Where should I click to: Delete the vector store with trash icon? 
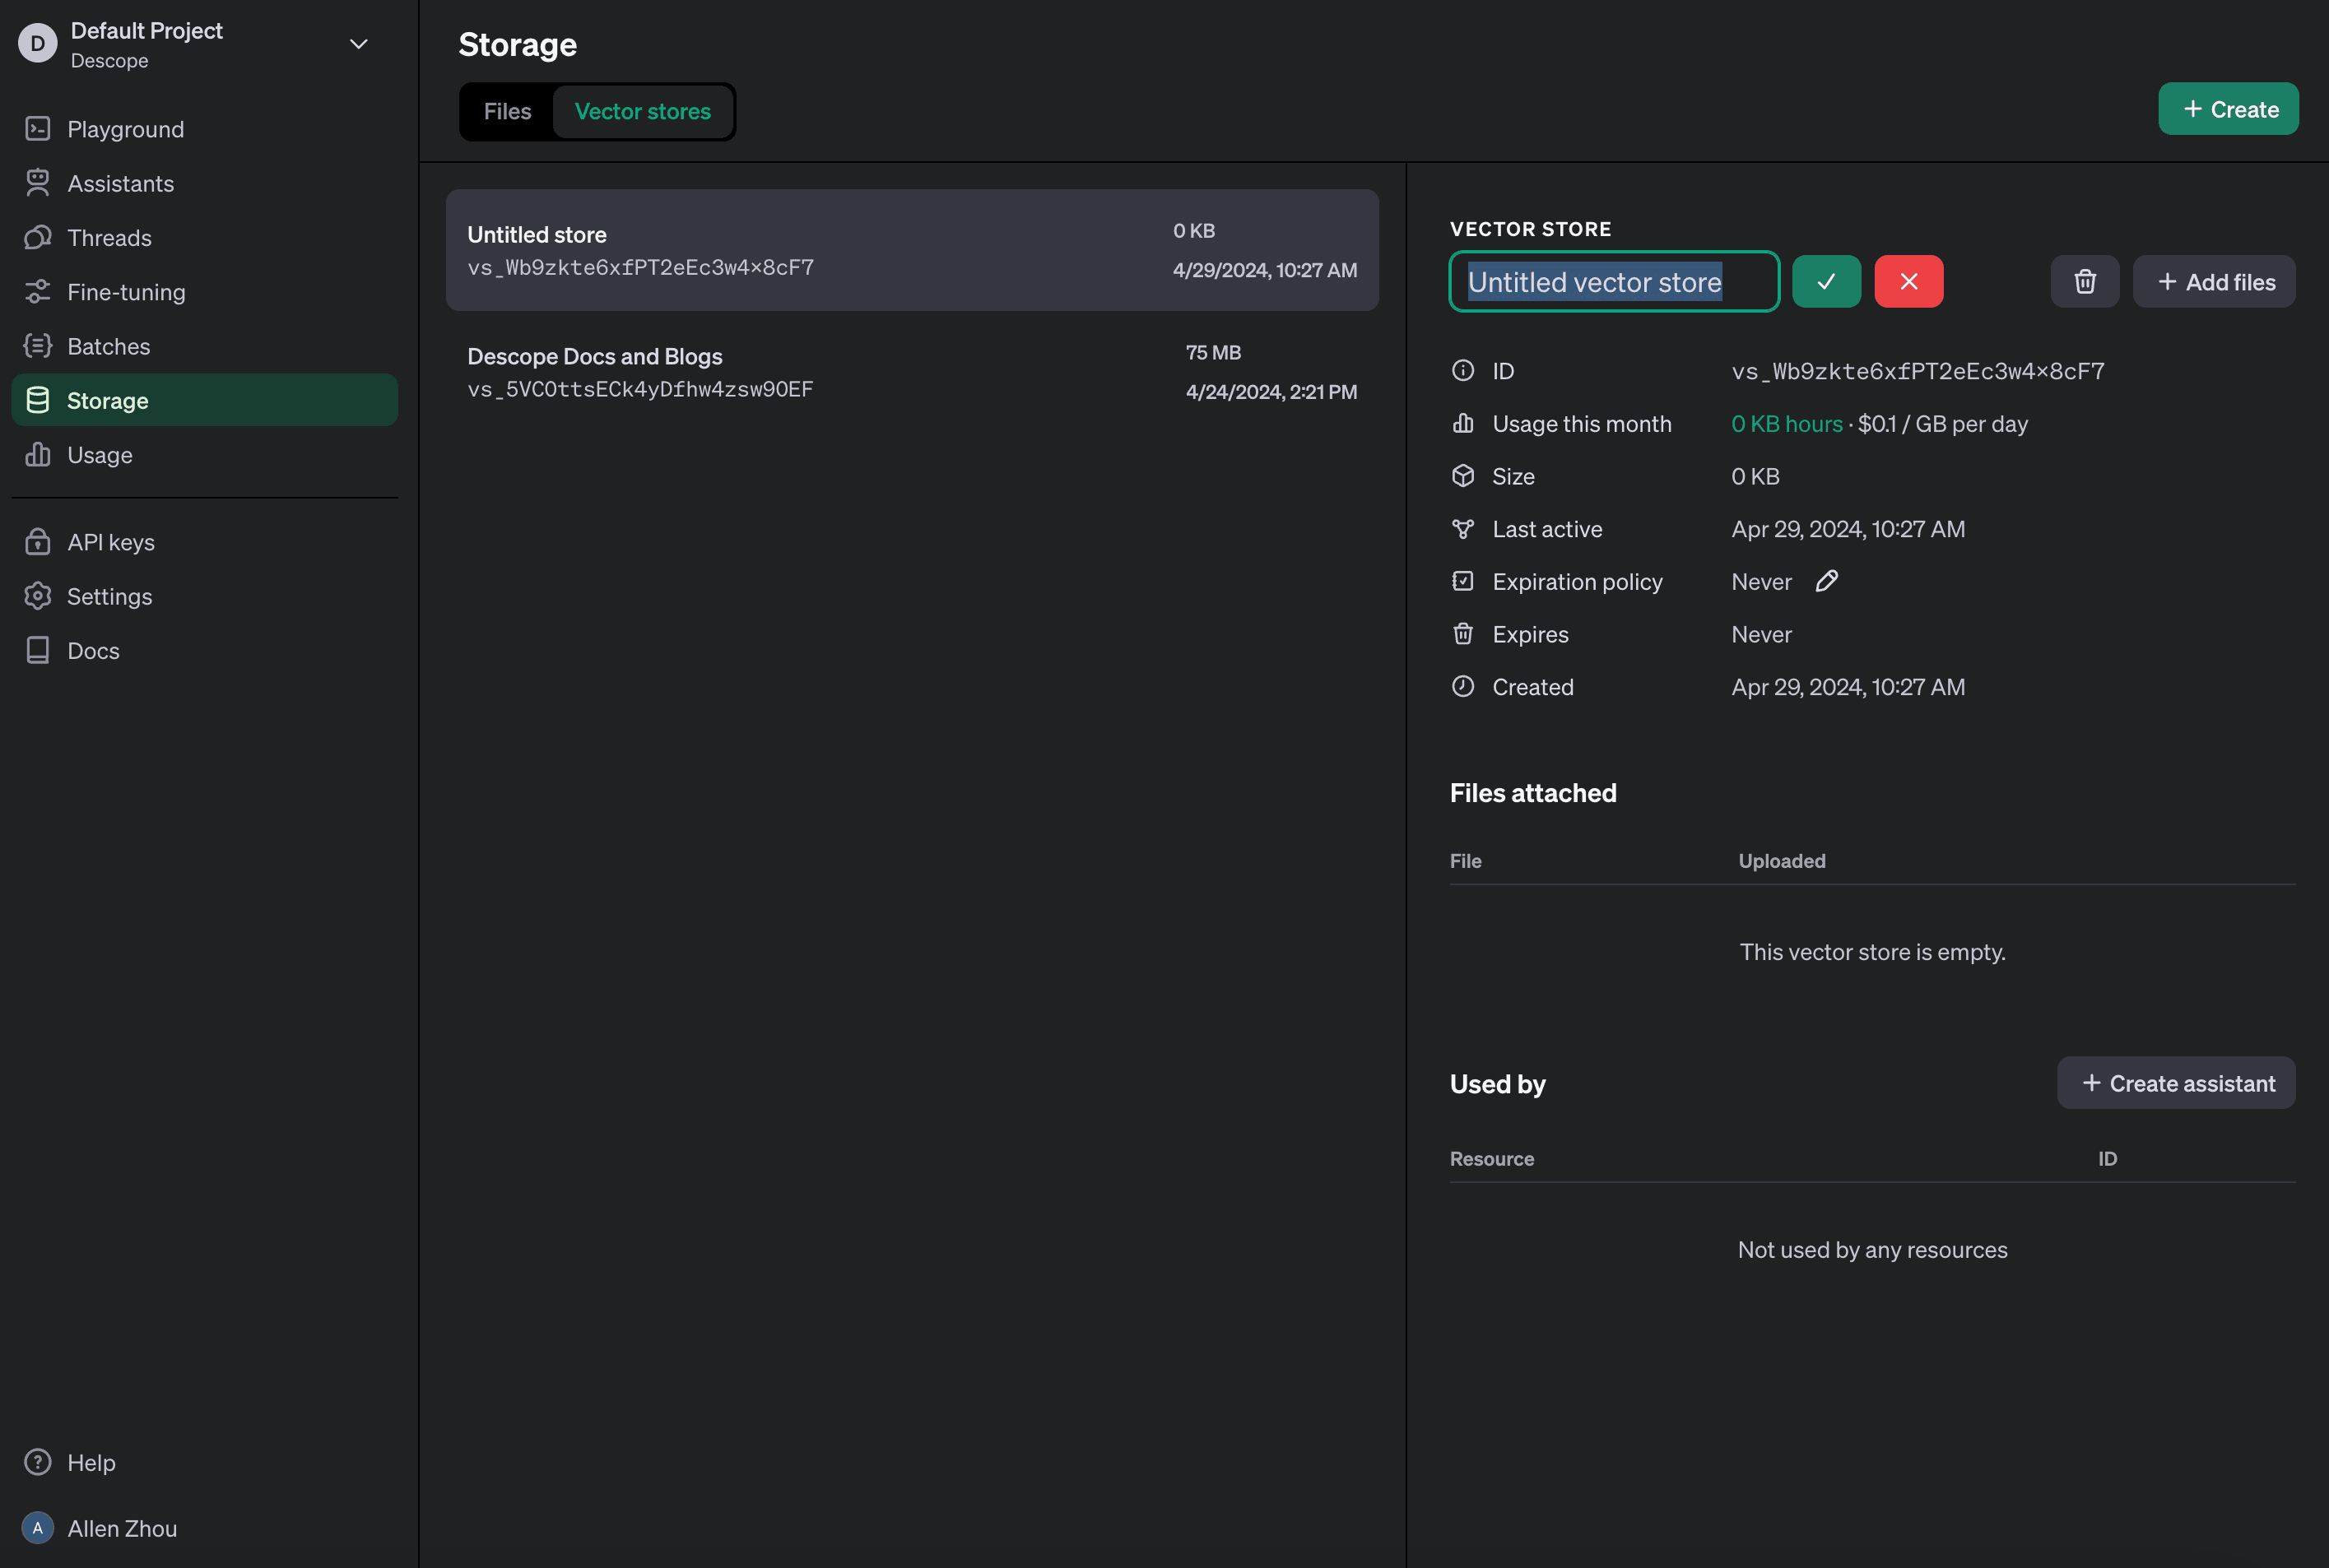click(2084, 281)
